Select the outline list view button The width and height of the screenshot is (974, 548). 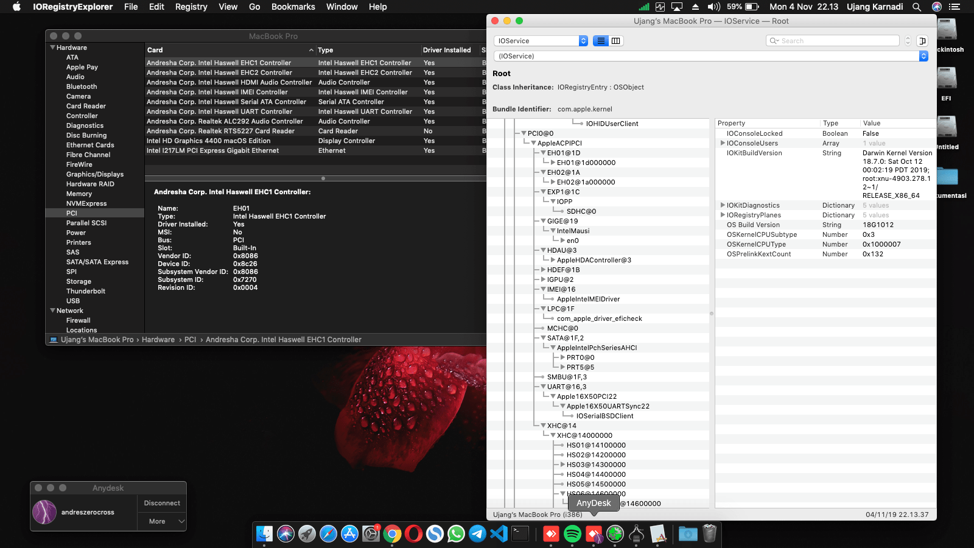coord(601,41)
